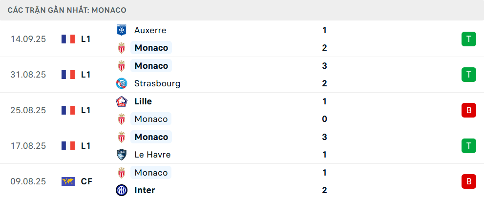Click the Lille club crest icon

121,101
